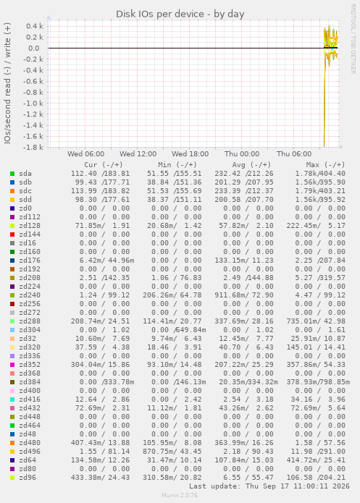Image resolution: width=360 pixels, height=503 pixels.
Task: Click the zd96 legend swatch
Action: point(12,478)
